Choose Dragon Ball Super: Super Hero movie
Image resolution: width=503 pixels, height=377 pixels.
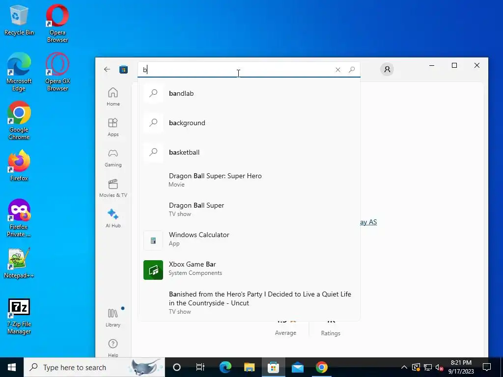[x=249, y=180]
